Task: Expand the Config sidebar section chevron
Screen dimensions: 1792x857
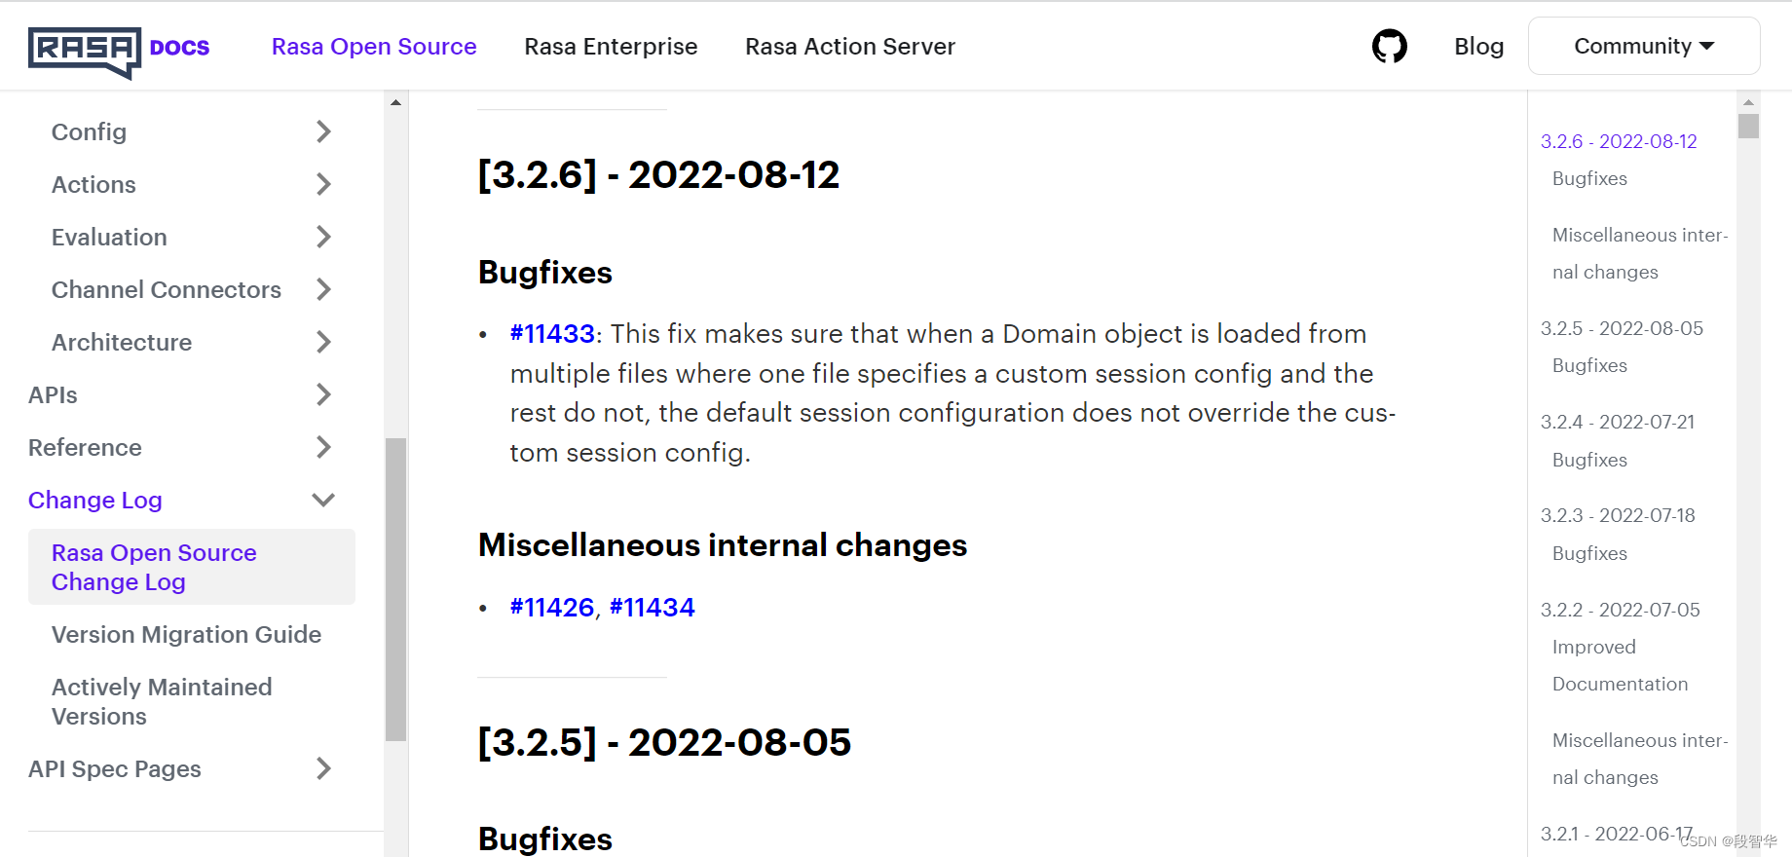Action: (324, 131)
